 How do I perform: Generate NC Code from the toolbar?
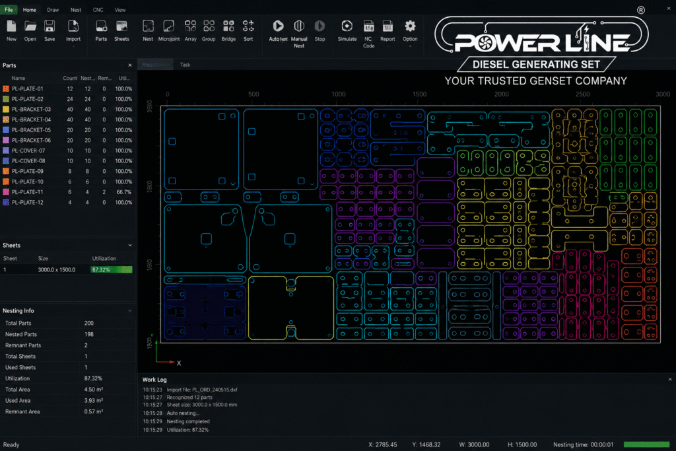[x=368, y=26]
